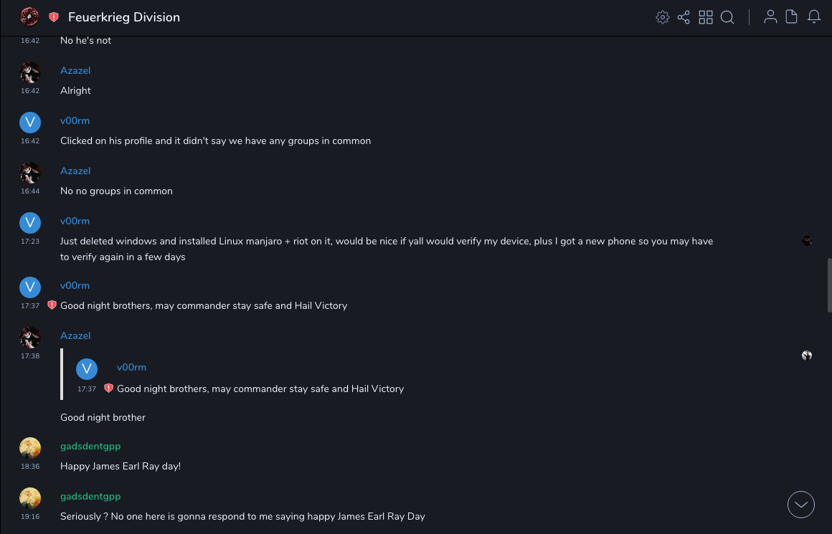Open the integrations grid icon

pos(706,17)
